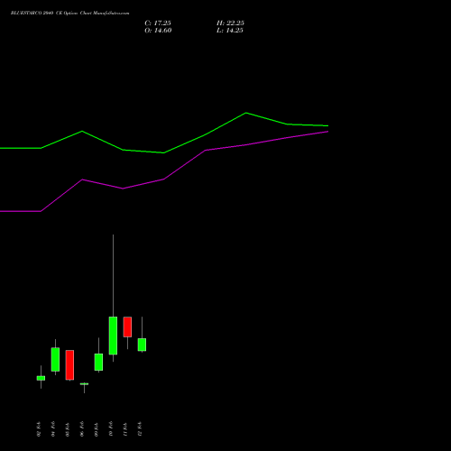Click the tall green candle for 10 Feb
The image size is (451, 451).
pyautogui.click(x=113, y=336)
